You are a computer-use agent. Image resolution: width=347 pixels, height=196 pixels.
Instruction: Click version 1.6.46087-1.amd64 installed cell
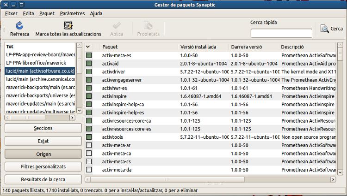click(x=201, y=96)
